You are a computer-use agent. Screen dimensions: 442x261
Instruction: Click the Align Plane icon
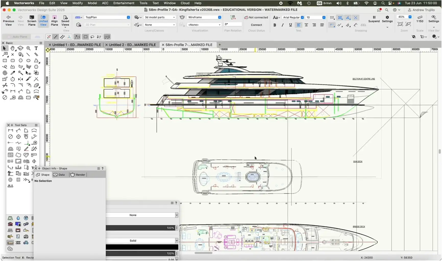pyautogui.click(x=54, y=20)
